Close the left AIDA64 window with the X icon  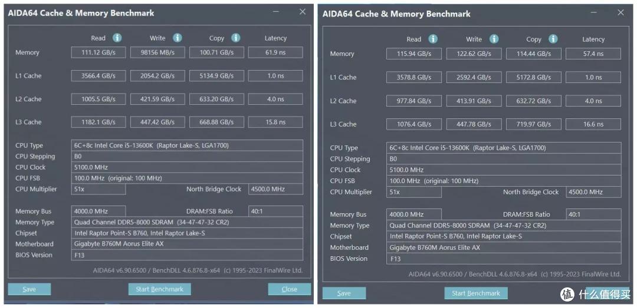302,12
